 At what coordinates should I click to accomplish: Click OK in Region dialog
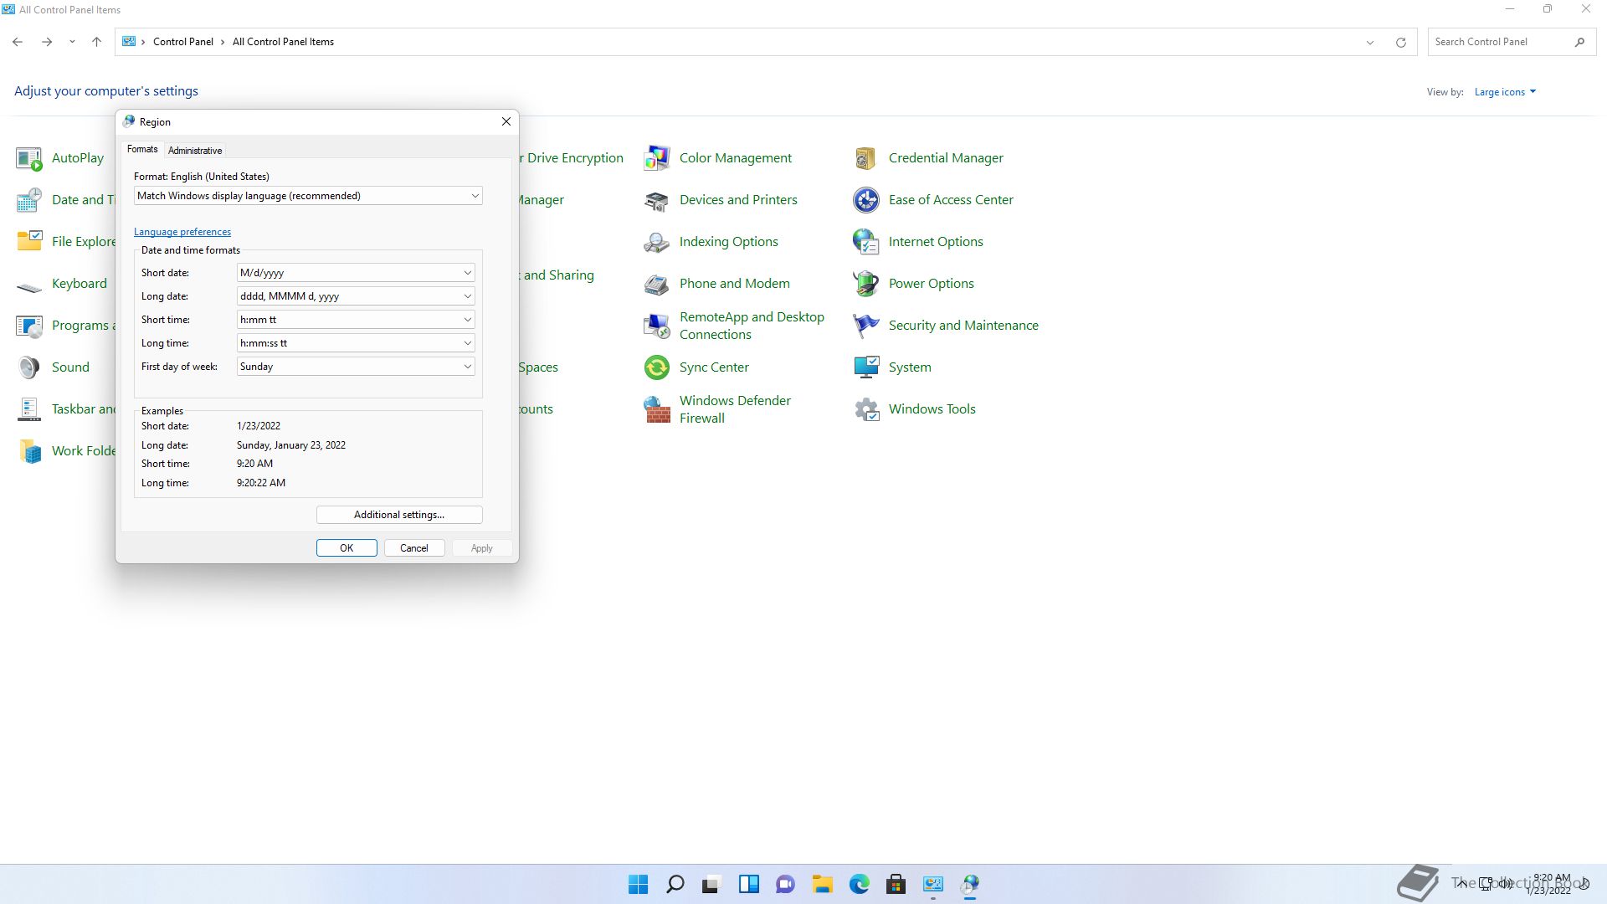(347, 548)
